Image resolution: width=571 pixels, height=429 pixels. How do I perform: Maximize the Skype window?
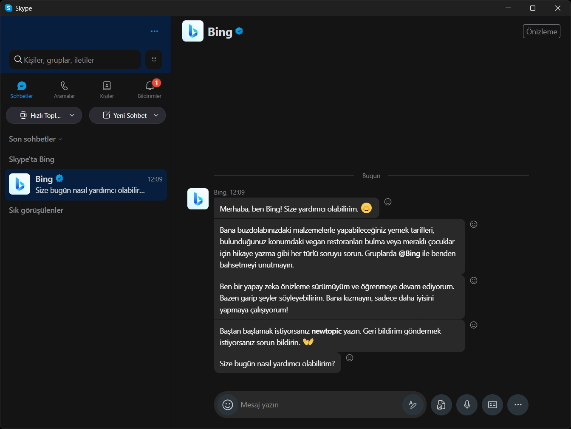pyautogui.click(x=533, y=8)
